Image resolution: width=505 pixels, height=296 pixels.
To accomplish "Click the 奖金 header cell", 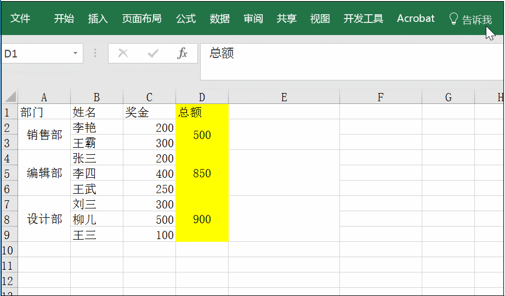I will [x=150, y=112].
